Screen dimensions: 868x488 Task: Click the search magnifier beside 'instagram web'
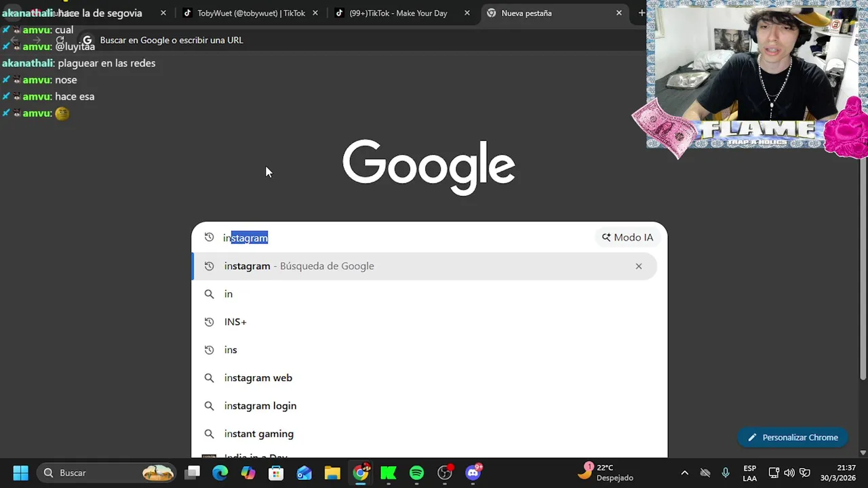tap(209, 378)
